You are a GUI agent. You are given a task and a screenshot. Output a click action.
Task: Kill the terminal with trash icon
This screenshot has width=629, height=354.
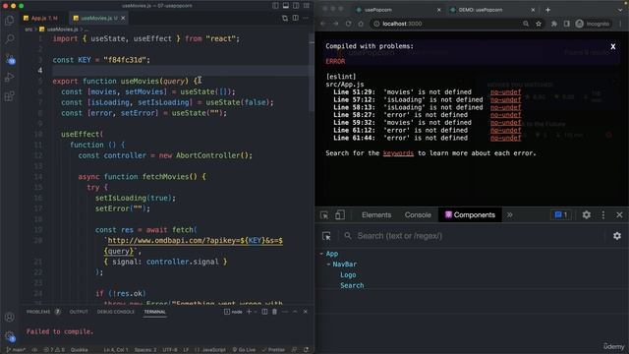pyautogui.click(x=275, y=312)
